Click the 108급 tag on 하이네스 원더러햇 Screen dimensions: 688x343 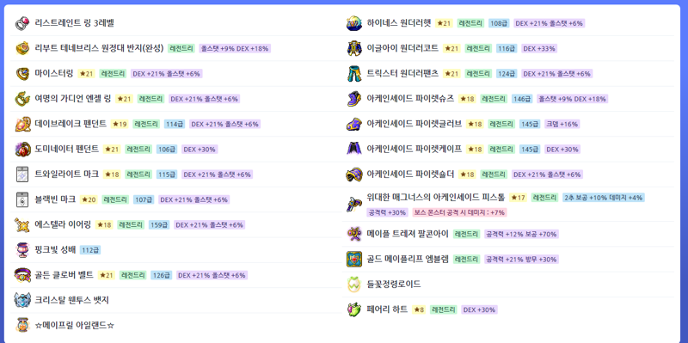499,23
